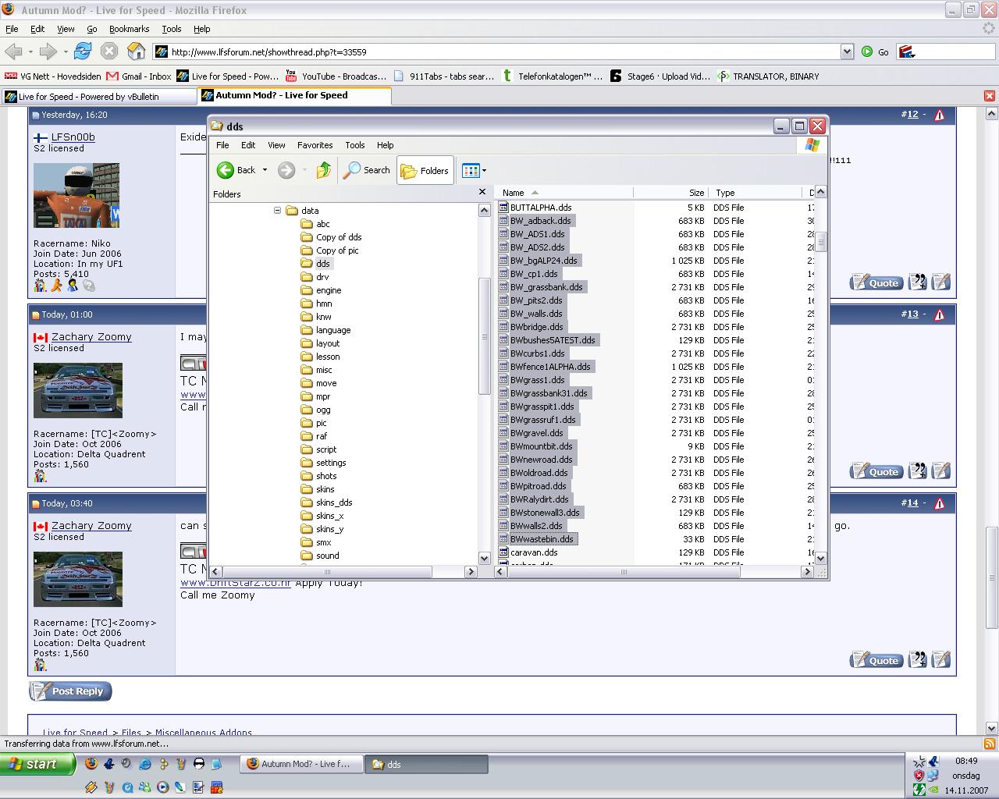Go back in the dds Explorer window
Viewport: 999px width, 799px height.
pyautogui.click(x=236, y=170)
